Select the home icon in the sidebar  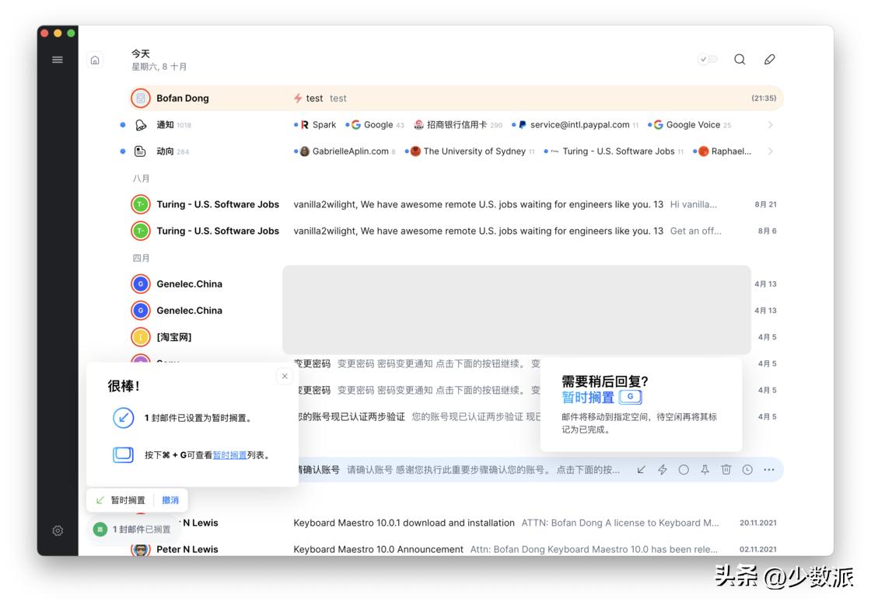[x=94, y=59]
